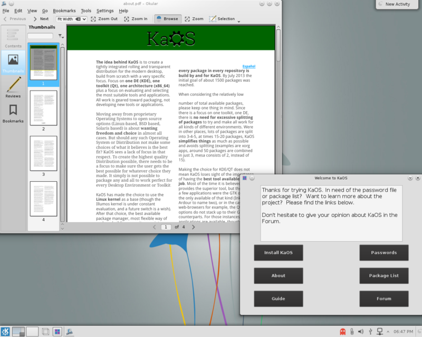
Task: Click next page arrow in bottom bar
Action: click(x=193, y=227)
